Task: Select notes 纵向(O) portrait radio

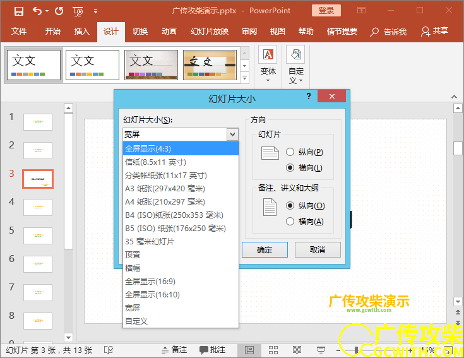Action: click(x=290, y=206)
